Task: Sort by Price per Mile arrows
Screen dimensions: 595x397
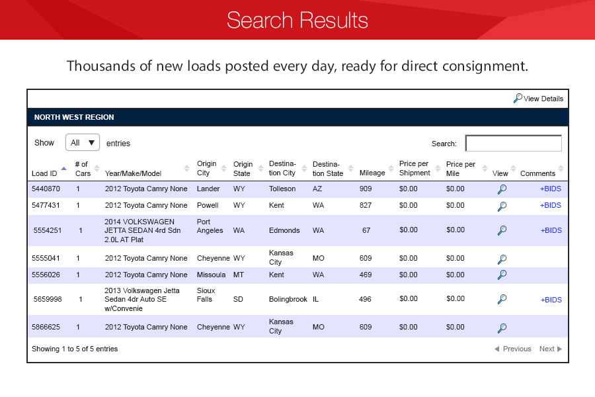Action: [x=485, y=168]
